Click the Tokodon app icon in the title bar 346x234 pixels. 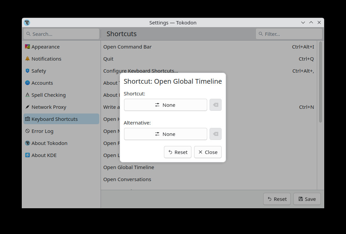click(27, 22)
